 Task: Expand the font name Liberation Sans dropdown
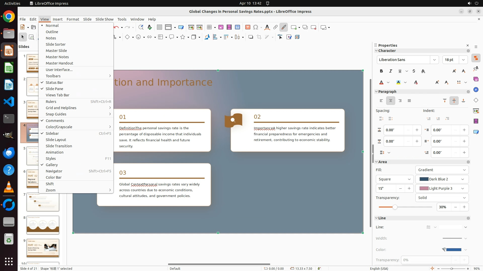(434, 60)
